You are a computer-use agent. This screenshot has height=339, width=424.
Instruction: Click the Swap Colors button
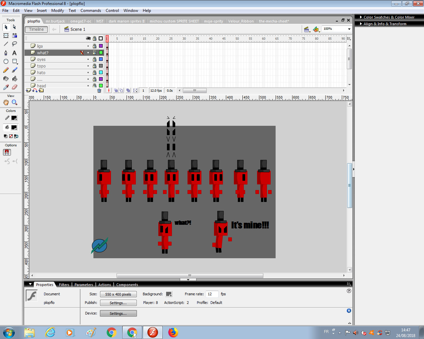click(16, 136)
